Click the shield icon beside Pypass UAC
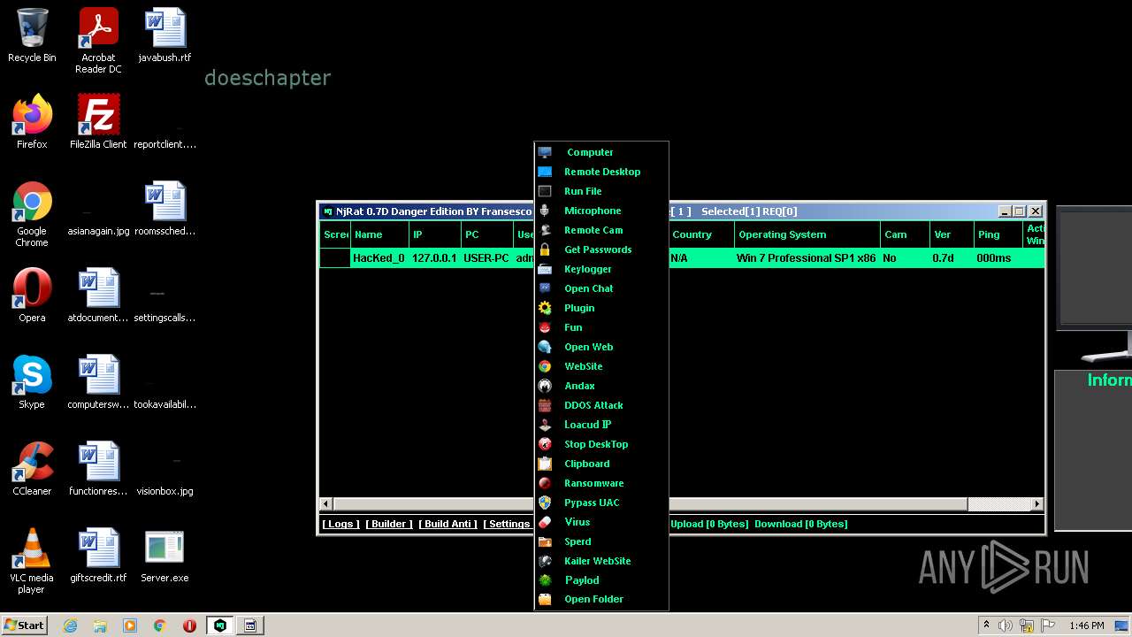 (x=545, y=503)
